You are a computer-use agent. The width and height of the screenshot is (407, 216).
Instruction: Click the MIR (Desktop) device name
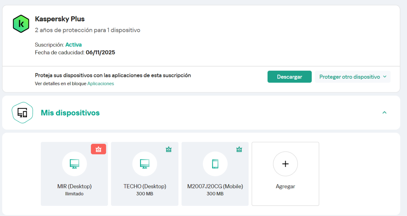click(74, 187)
